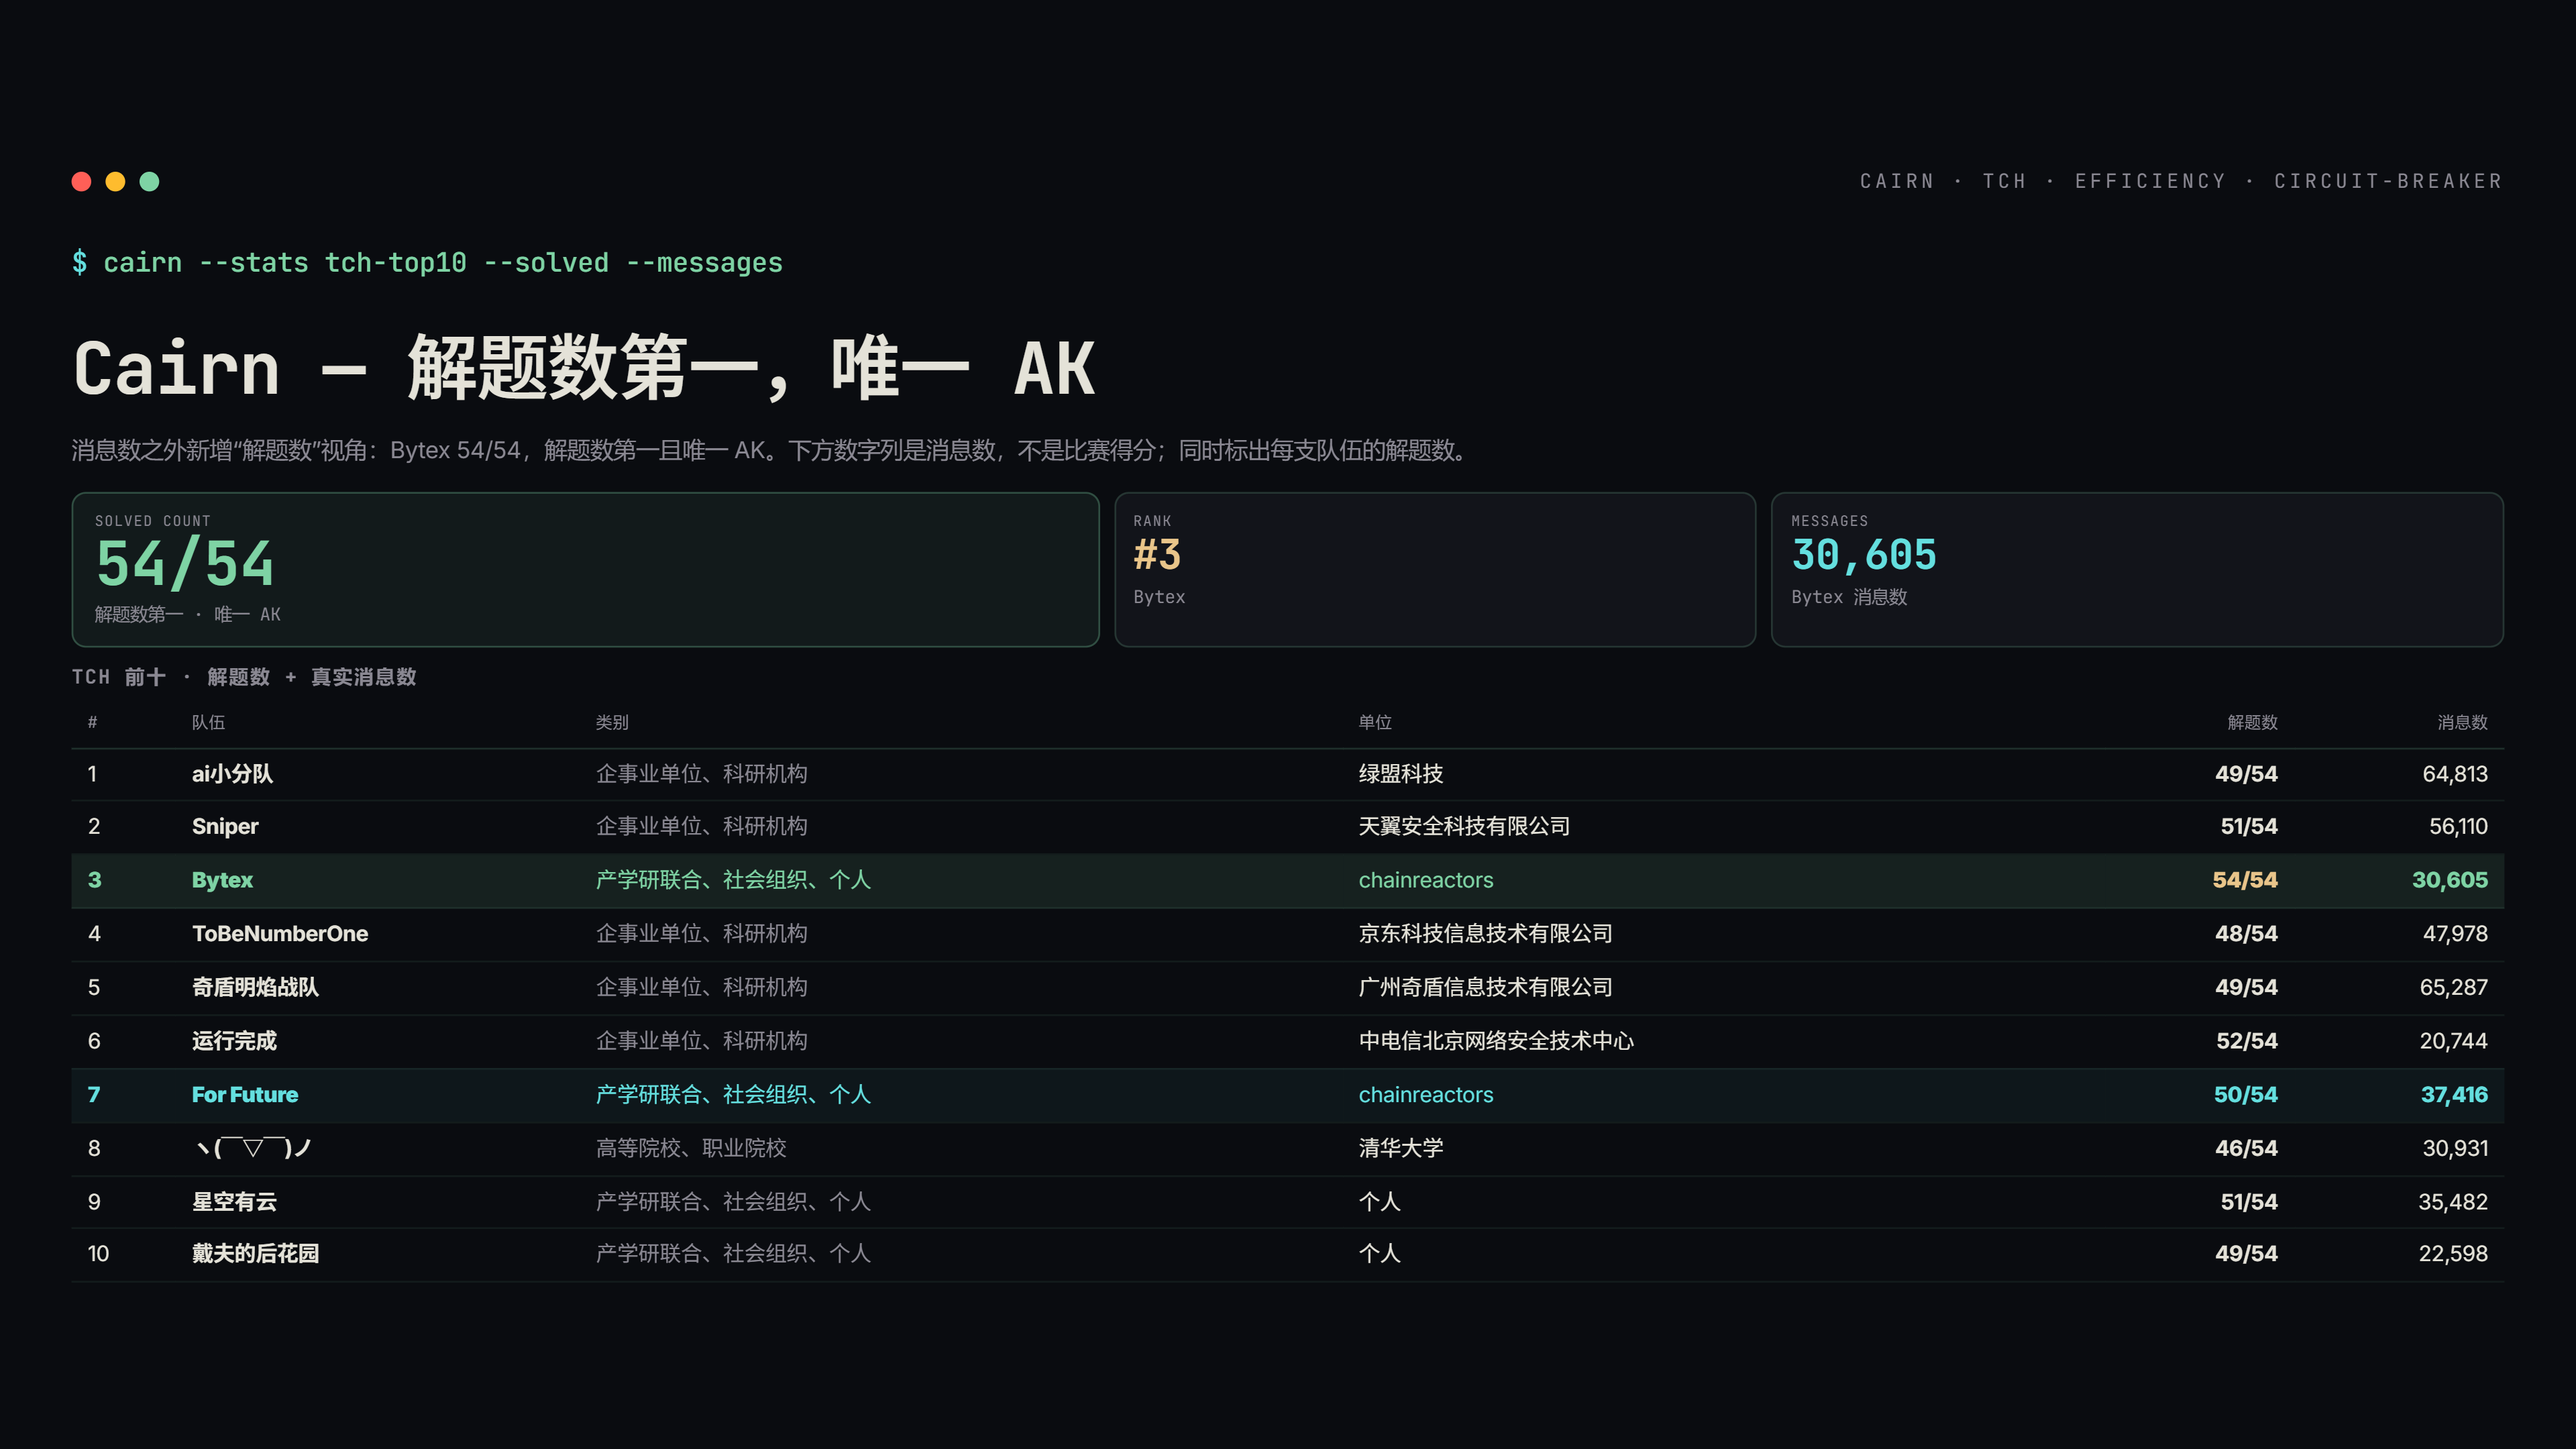The width and height of the screenshot is (2576, 1449).
Task: Click the category 高等院校、职业院校
Action: click(x=691, y=1148)
